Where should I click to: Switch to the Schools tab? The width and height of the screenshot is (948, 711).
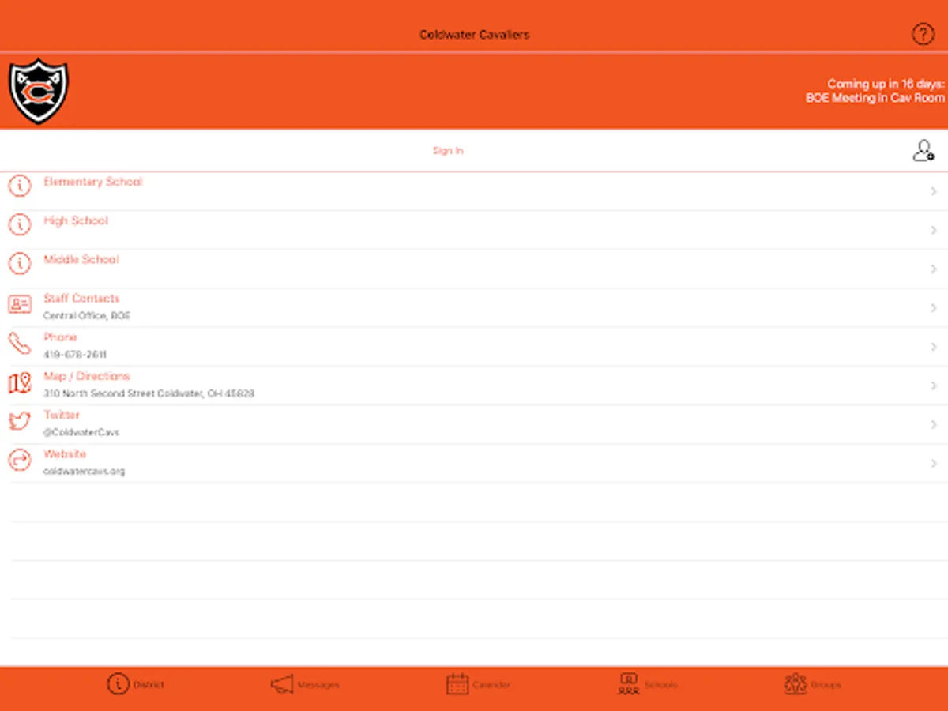647,684
